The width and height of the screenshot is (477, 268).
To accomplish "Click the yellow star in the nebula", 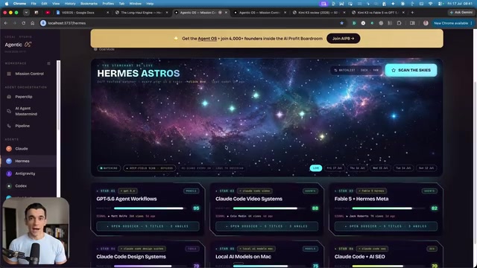I will 322,137.
